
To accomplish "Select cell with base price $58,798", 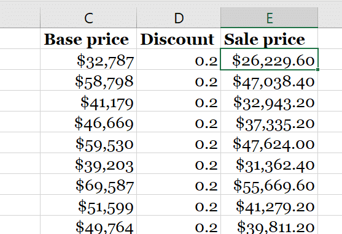I will click(x=88, y=80).
